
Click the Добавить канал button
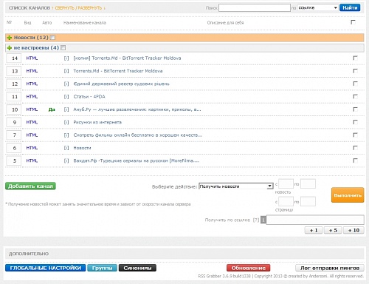30,186
